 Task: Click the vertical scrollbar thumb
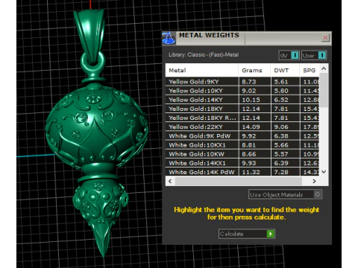click(x=324, y=90)
